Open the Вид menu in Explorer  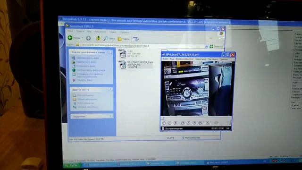89,32
